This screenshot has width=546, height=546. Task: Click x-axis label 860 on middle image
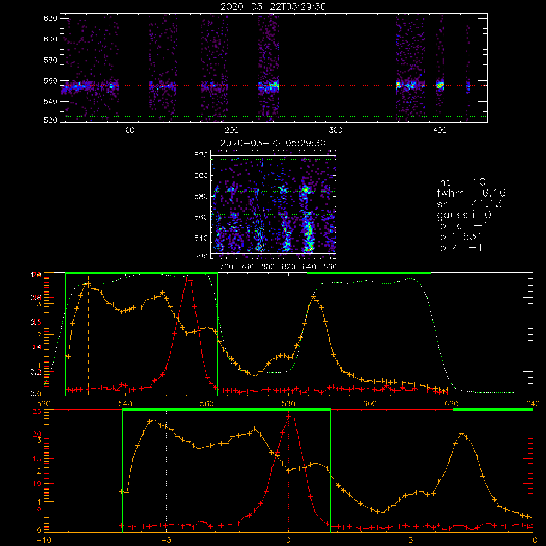point(330,267)
